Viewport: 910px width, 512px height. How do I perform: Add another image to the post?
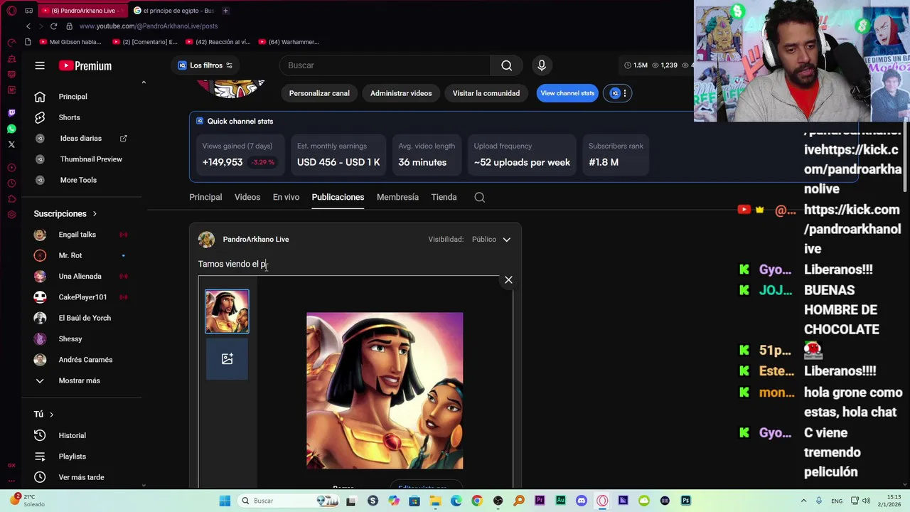227,359
